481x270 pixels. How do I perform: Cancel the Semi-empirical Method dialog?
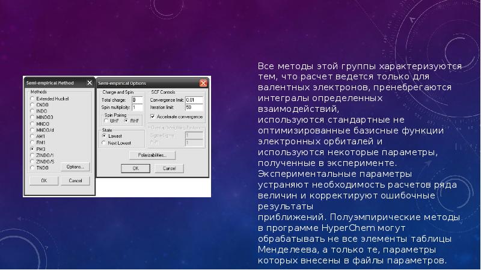75,180
